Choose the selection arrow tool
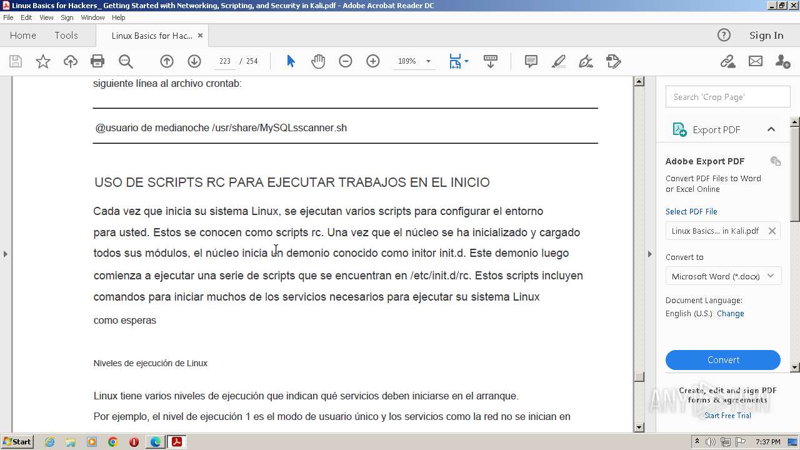This screenshot has height=450, width=800. 291,61
